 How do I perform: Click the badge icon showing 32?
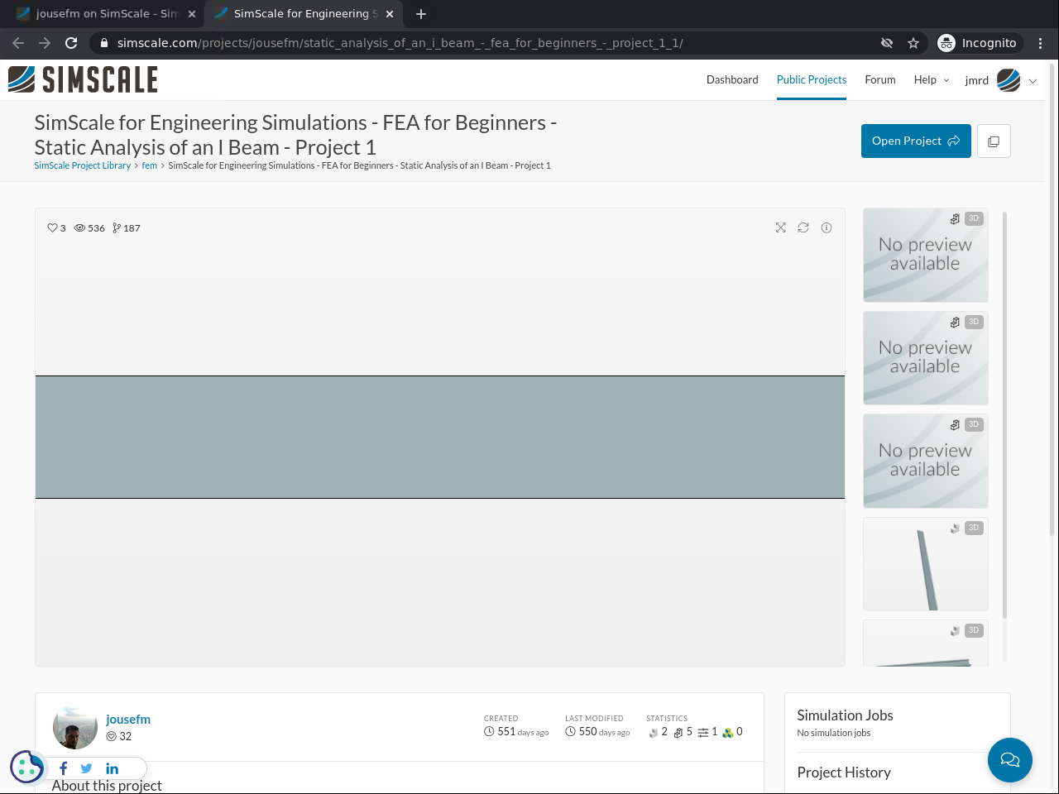coord(112,736)
